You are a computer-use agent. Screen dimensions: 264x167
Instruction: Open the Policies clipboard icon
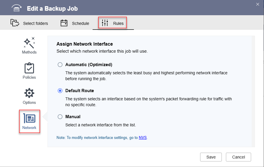[x=29, y=68]
